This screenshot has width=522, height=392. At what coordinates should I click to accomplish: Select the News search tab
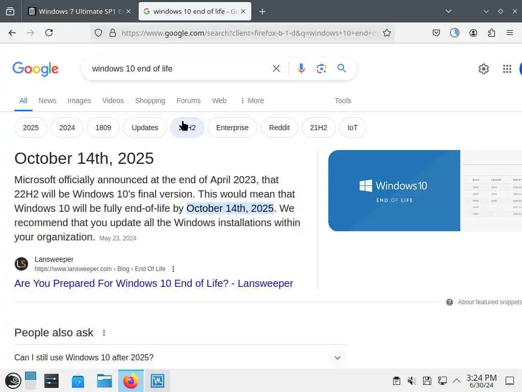47,101
